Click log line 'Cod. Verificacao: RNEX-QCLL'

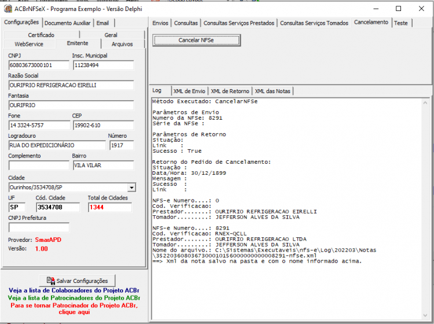pyautogui.click(x=199, y=234)
